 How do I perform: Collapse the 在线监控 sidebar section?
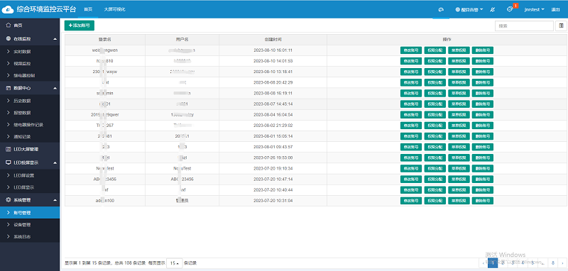[x=55, y=39]
